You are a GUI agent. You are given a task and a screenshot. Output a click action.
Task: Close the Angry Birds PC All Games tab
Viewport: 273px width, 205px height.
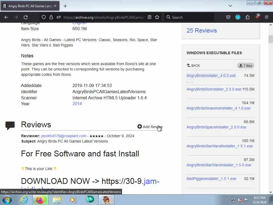coord(55,6)
